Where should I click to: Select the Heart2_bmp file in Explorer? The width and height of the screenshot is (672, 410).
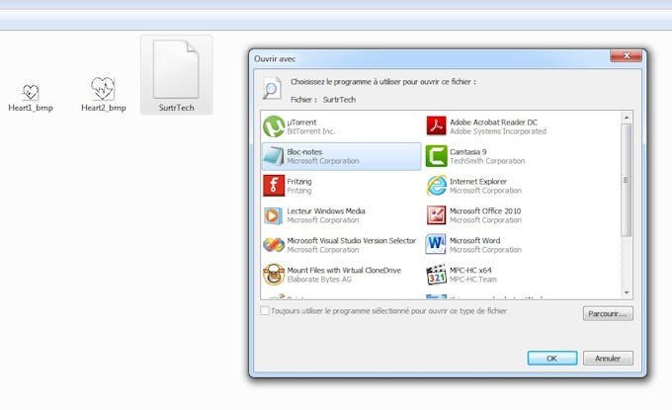(x=104, y=95)
